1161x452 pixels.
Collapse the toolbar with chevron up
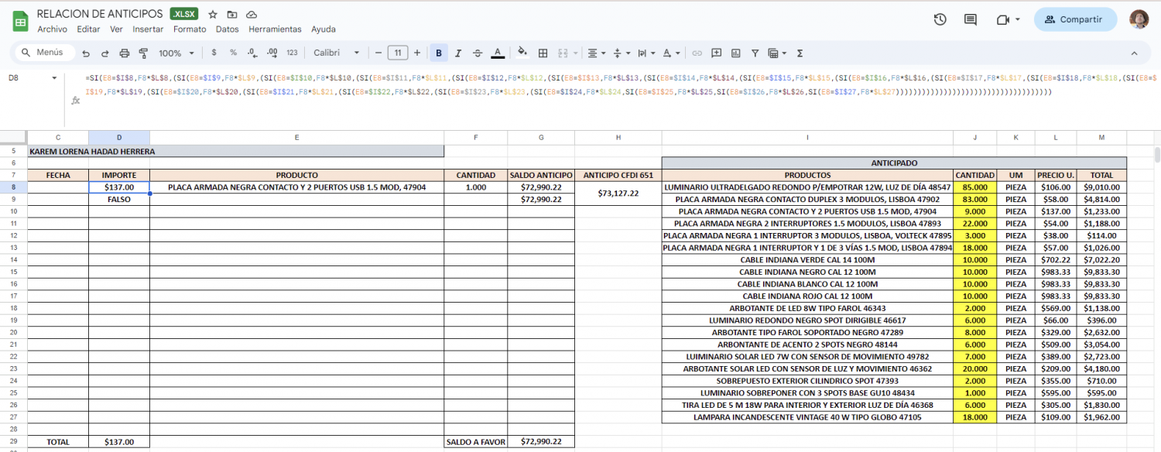1135,53
